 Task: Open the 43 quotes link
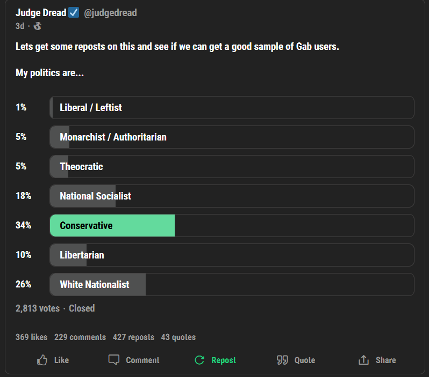coord(178,337)
